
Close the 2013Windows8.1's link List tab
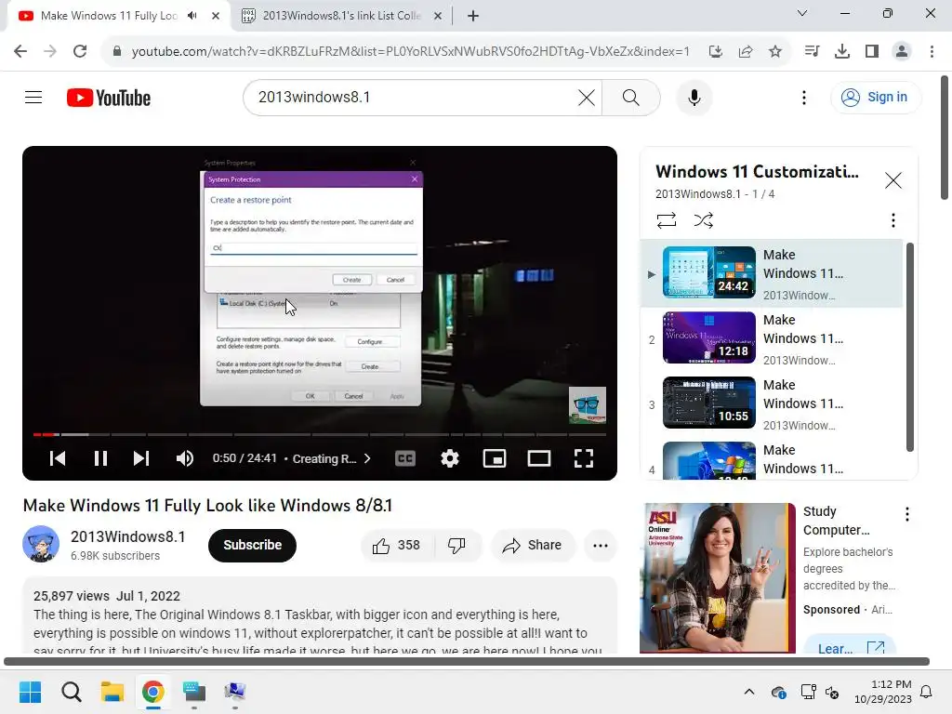(x=438, y=16)
